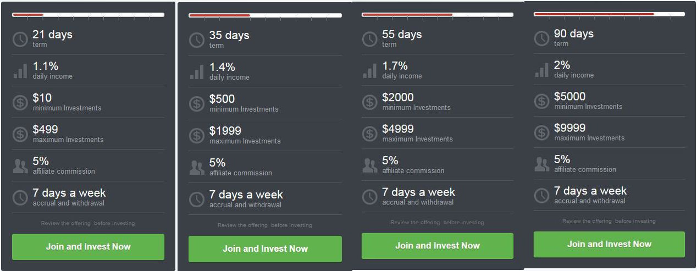Click the clock icon beside 21 days term
The height and width of the screenshot is (271, 697).
tap(20, 39)
